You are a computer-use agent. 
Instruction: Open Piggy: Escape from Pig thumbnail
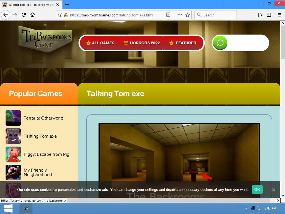pos(13,154)
